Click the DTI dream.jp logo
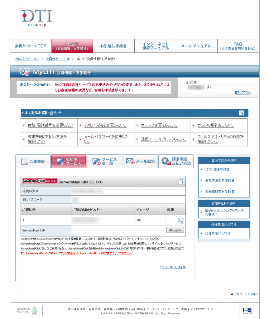 pos(37,18)
